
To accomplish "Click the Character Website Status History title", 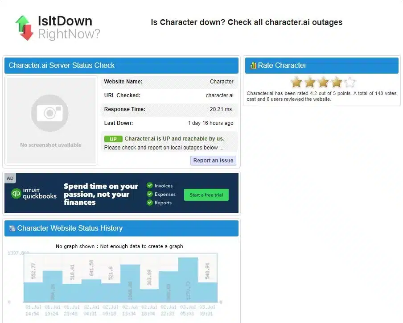I will 70,228.
